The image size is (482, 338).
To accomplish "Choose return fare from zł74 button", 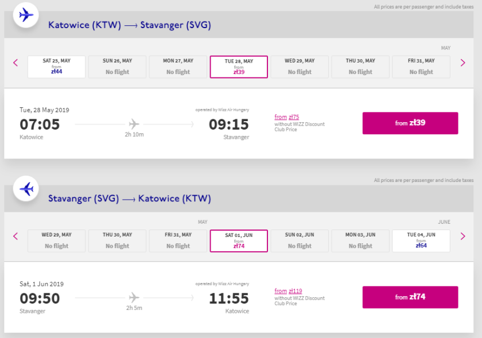I will (x=410, y=297).
